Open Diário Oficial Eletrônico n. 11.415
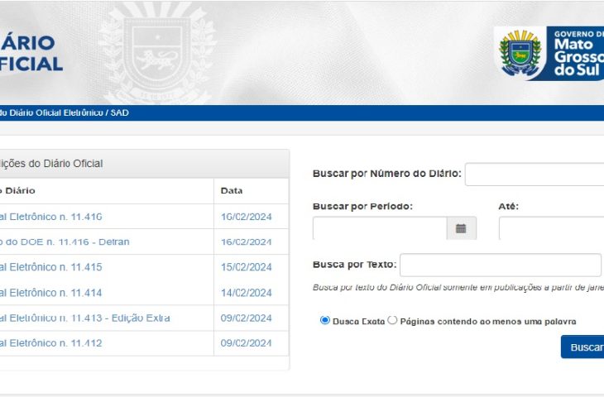This screenshot has height=397, width=604. (51, 267)
